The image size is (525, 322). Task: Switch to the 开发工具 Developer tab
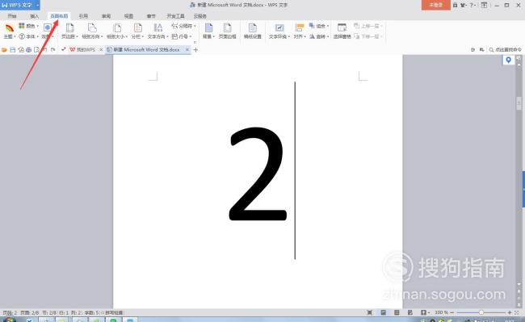click(175, 16)
